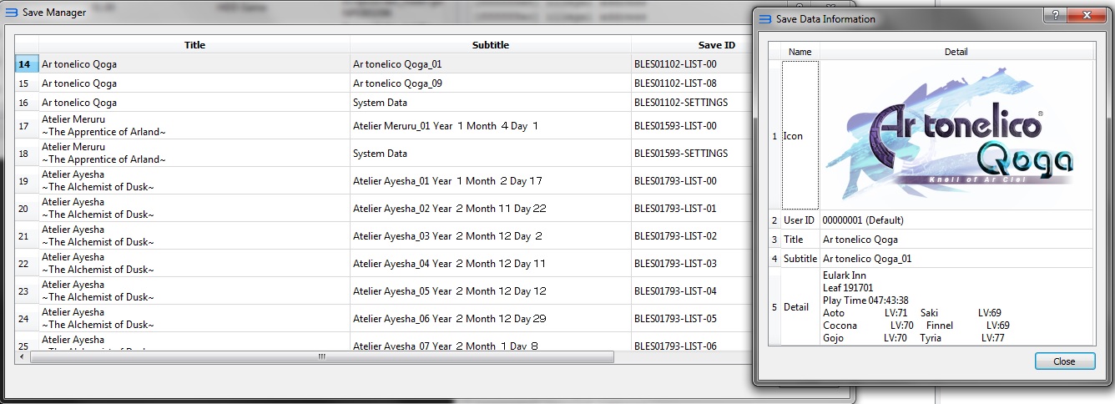
Task: Select the Subtitle name cell in information table
Action: tap(800, 259)
